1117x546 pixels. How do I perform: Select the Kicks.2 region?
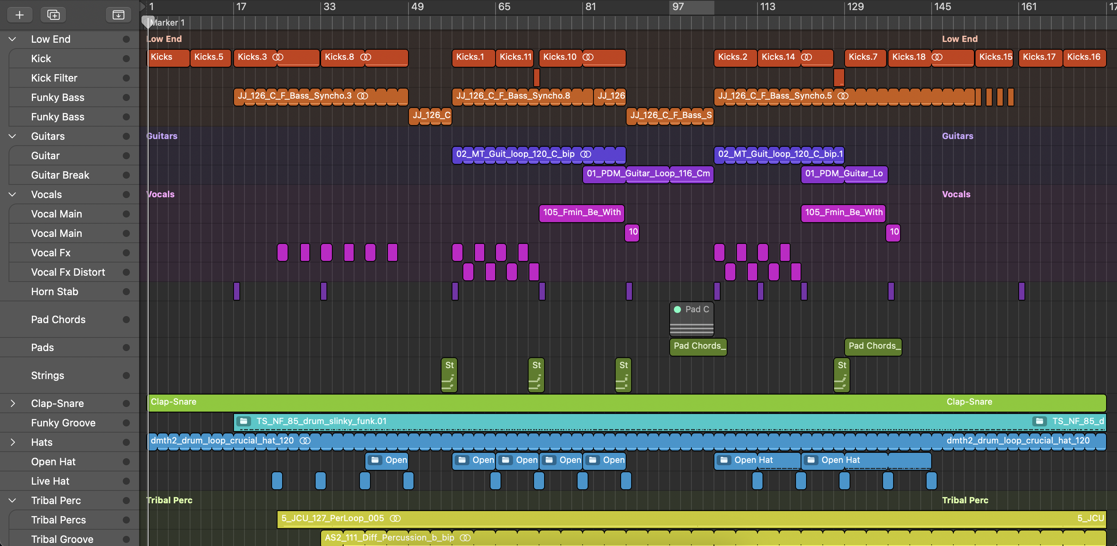(x=735, y=58)
